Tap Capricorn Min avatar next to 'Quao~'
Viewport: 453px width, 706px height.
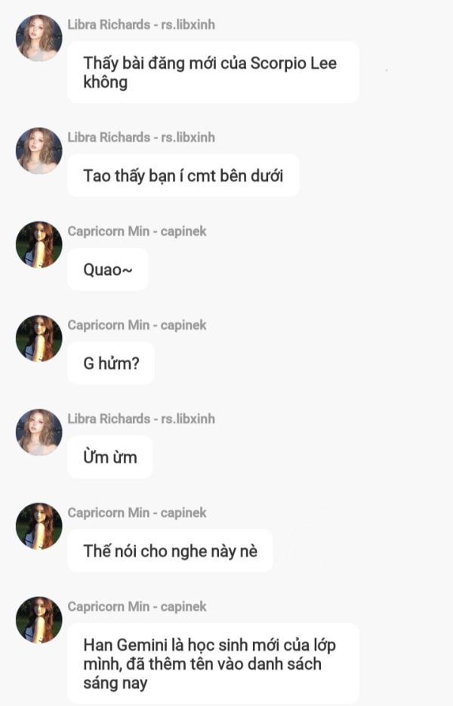coord(39,244)
